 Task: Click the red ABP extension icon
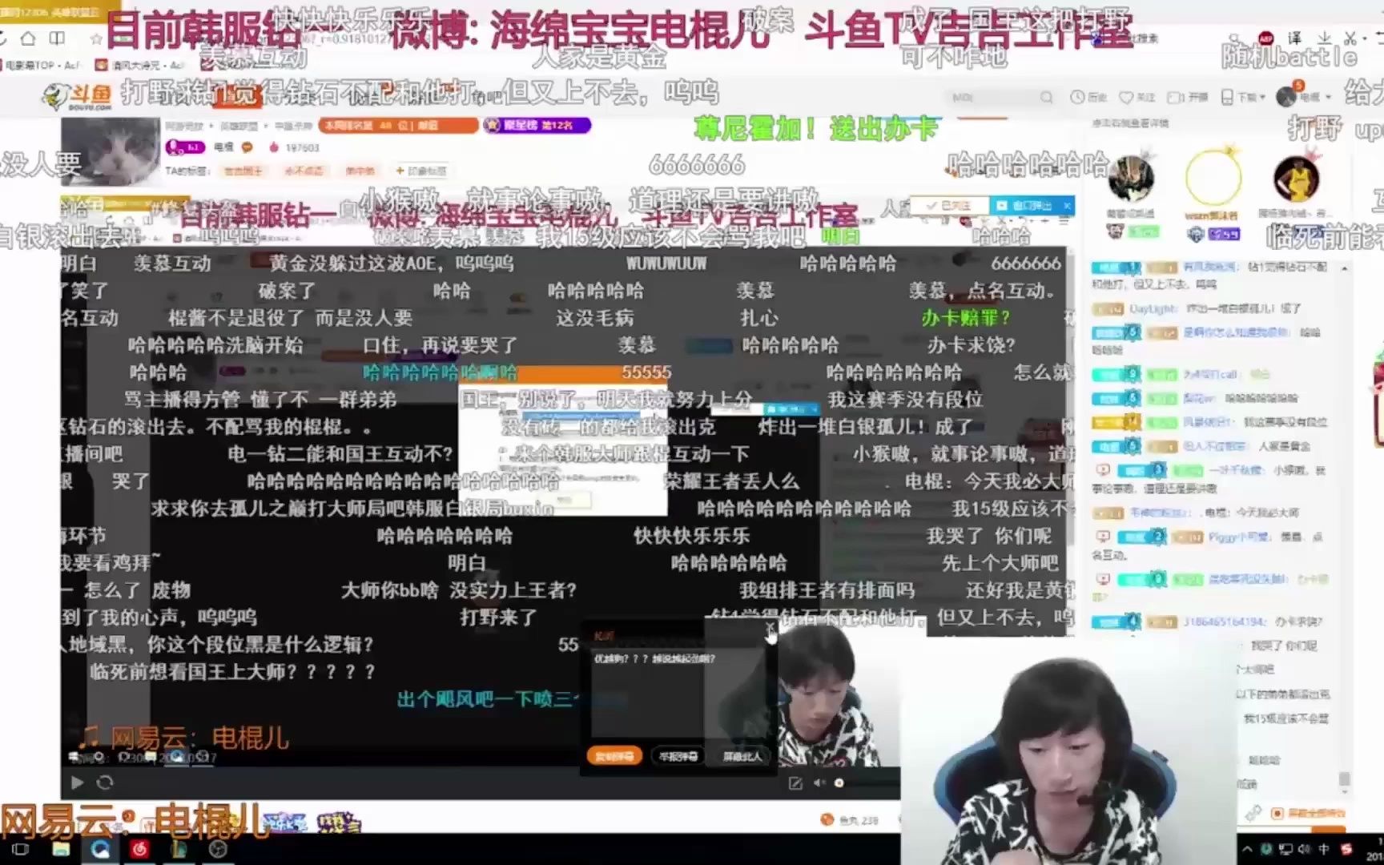click(1265, 38)
